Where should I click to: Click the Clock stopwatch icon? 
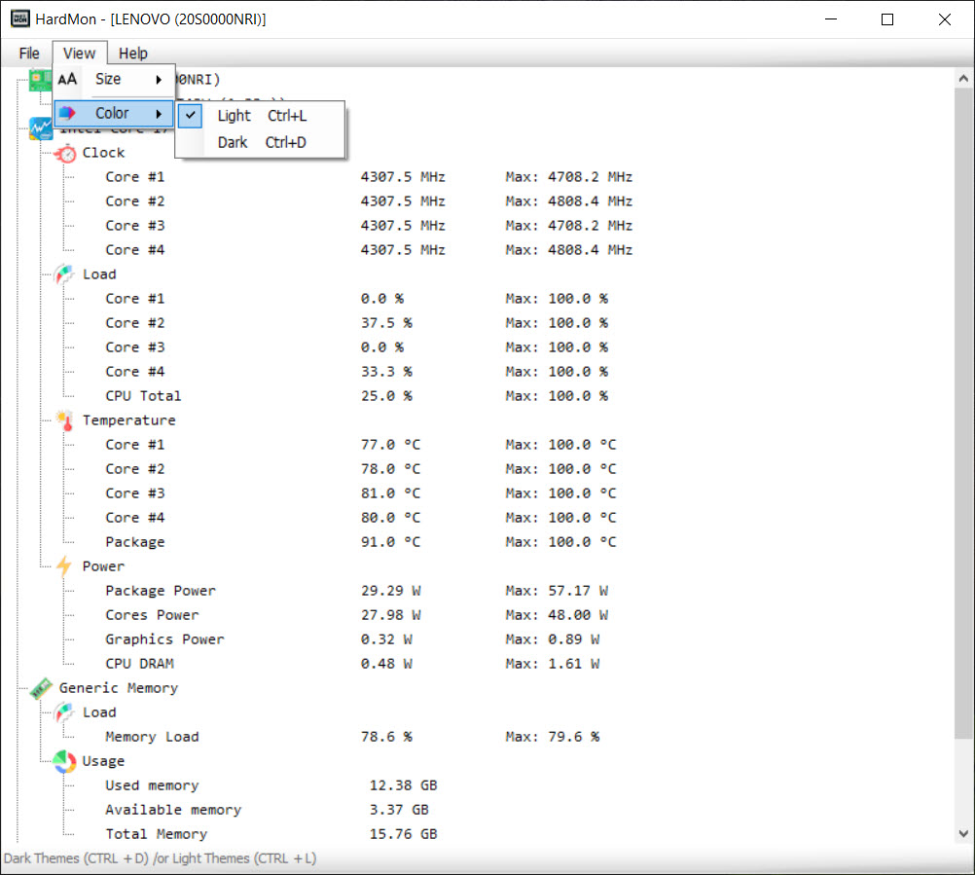[64, 153]
